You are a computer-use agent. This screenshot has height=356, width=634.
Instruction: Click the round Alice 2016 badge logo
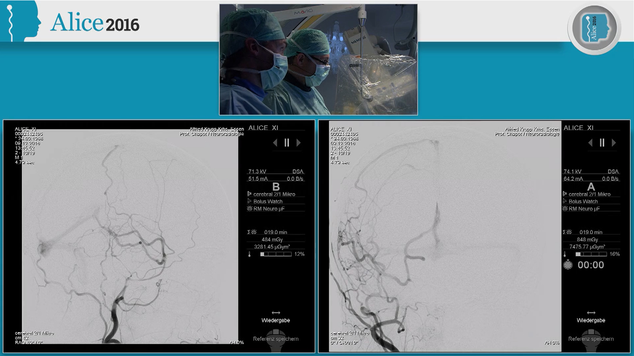coord(594,29)
